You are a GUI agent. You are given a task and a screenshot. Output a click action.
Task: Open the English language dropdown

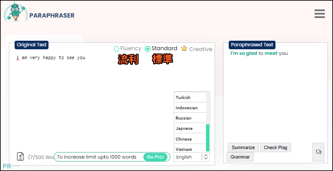191,157
